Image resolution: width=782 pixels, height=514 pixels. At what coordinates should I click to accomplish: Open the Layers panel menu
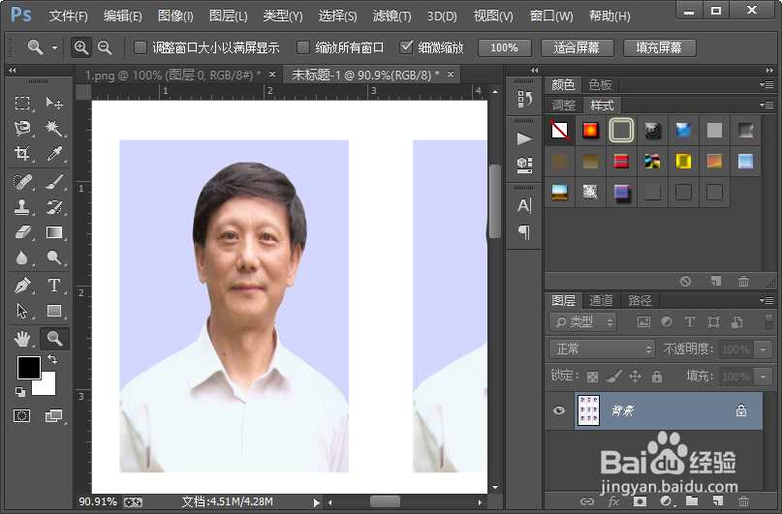click(x=766, y=300)
